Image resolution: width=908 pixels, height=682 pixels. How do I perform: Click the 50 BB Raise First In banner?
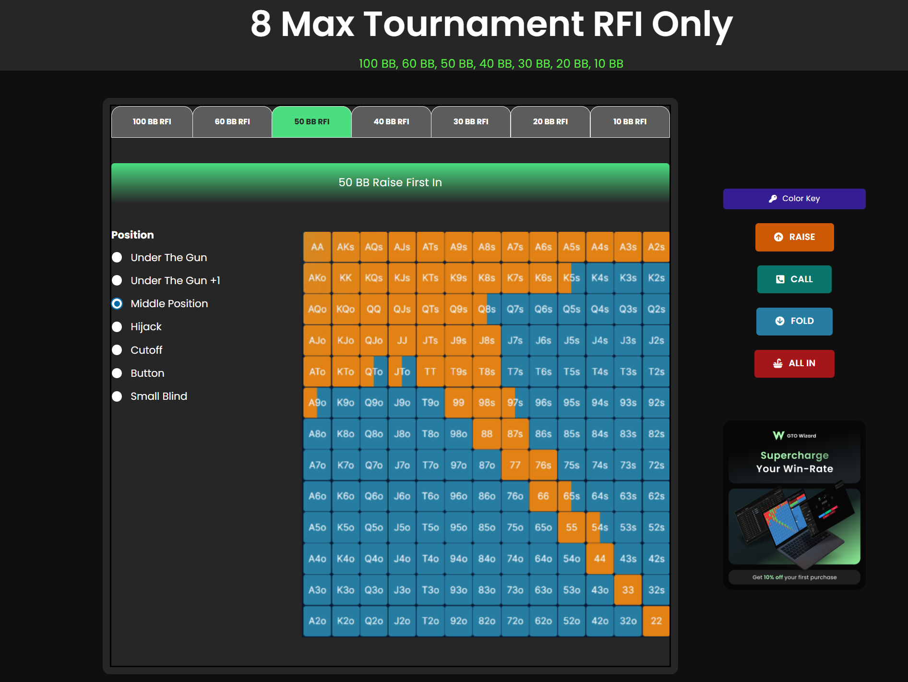tap(390, 183)
